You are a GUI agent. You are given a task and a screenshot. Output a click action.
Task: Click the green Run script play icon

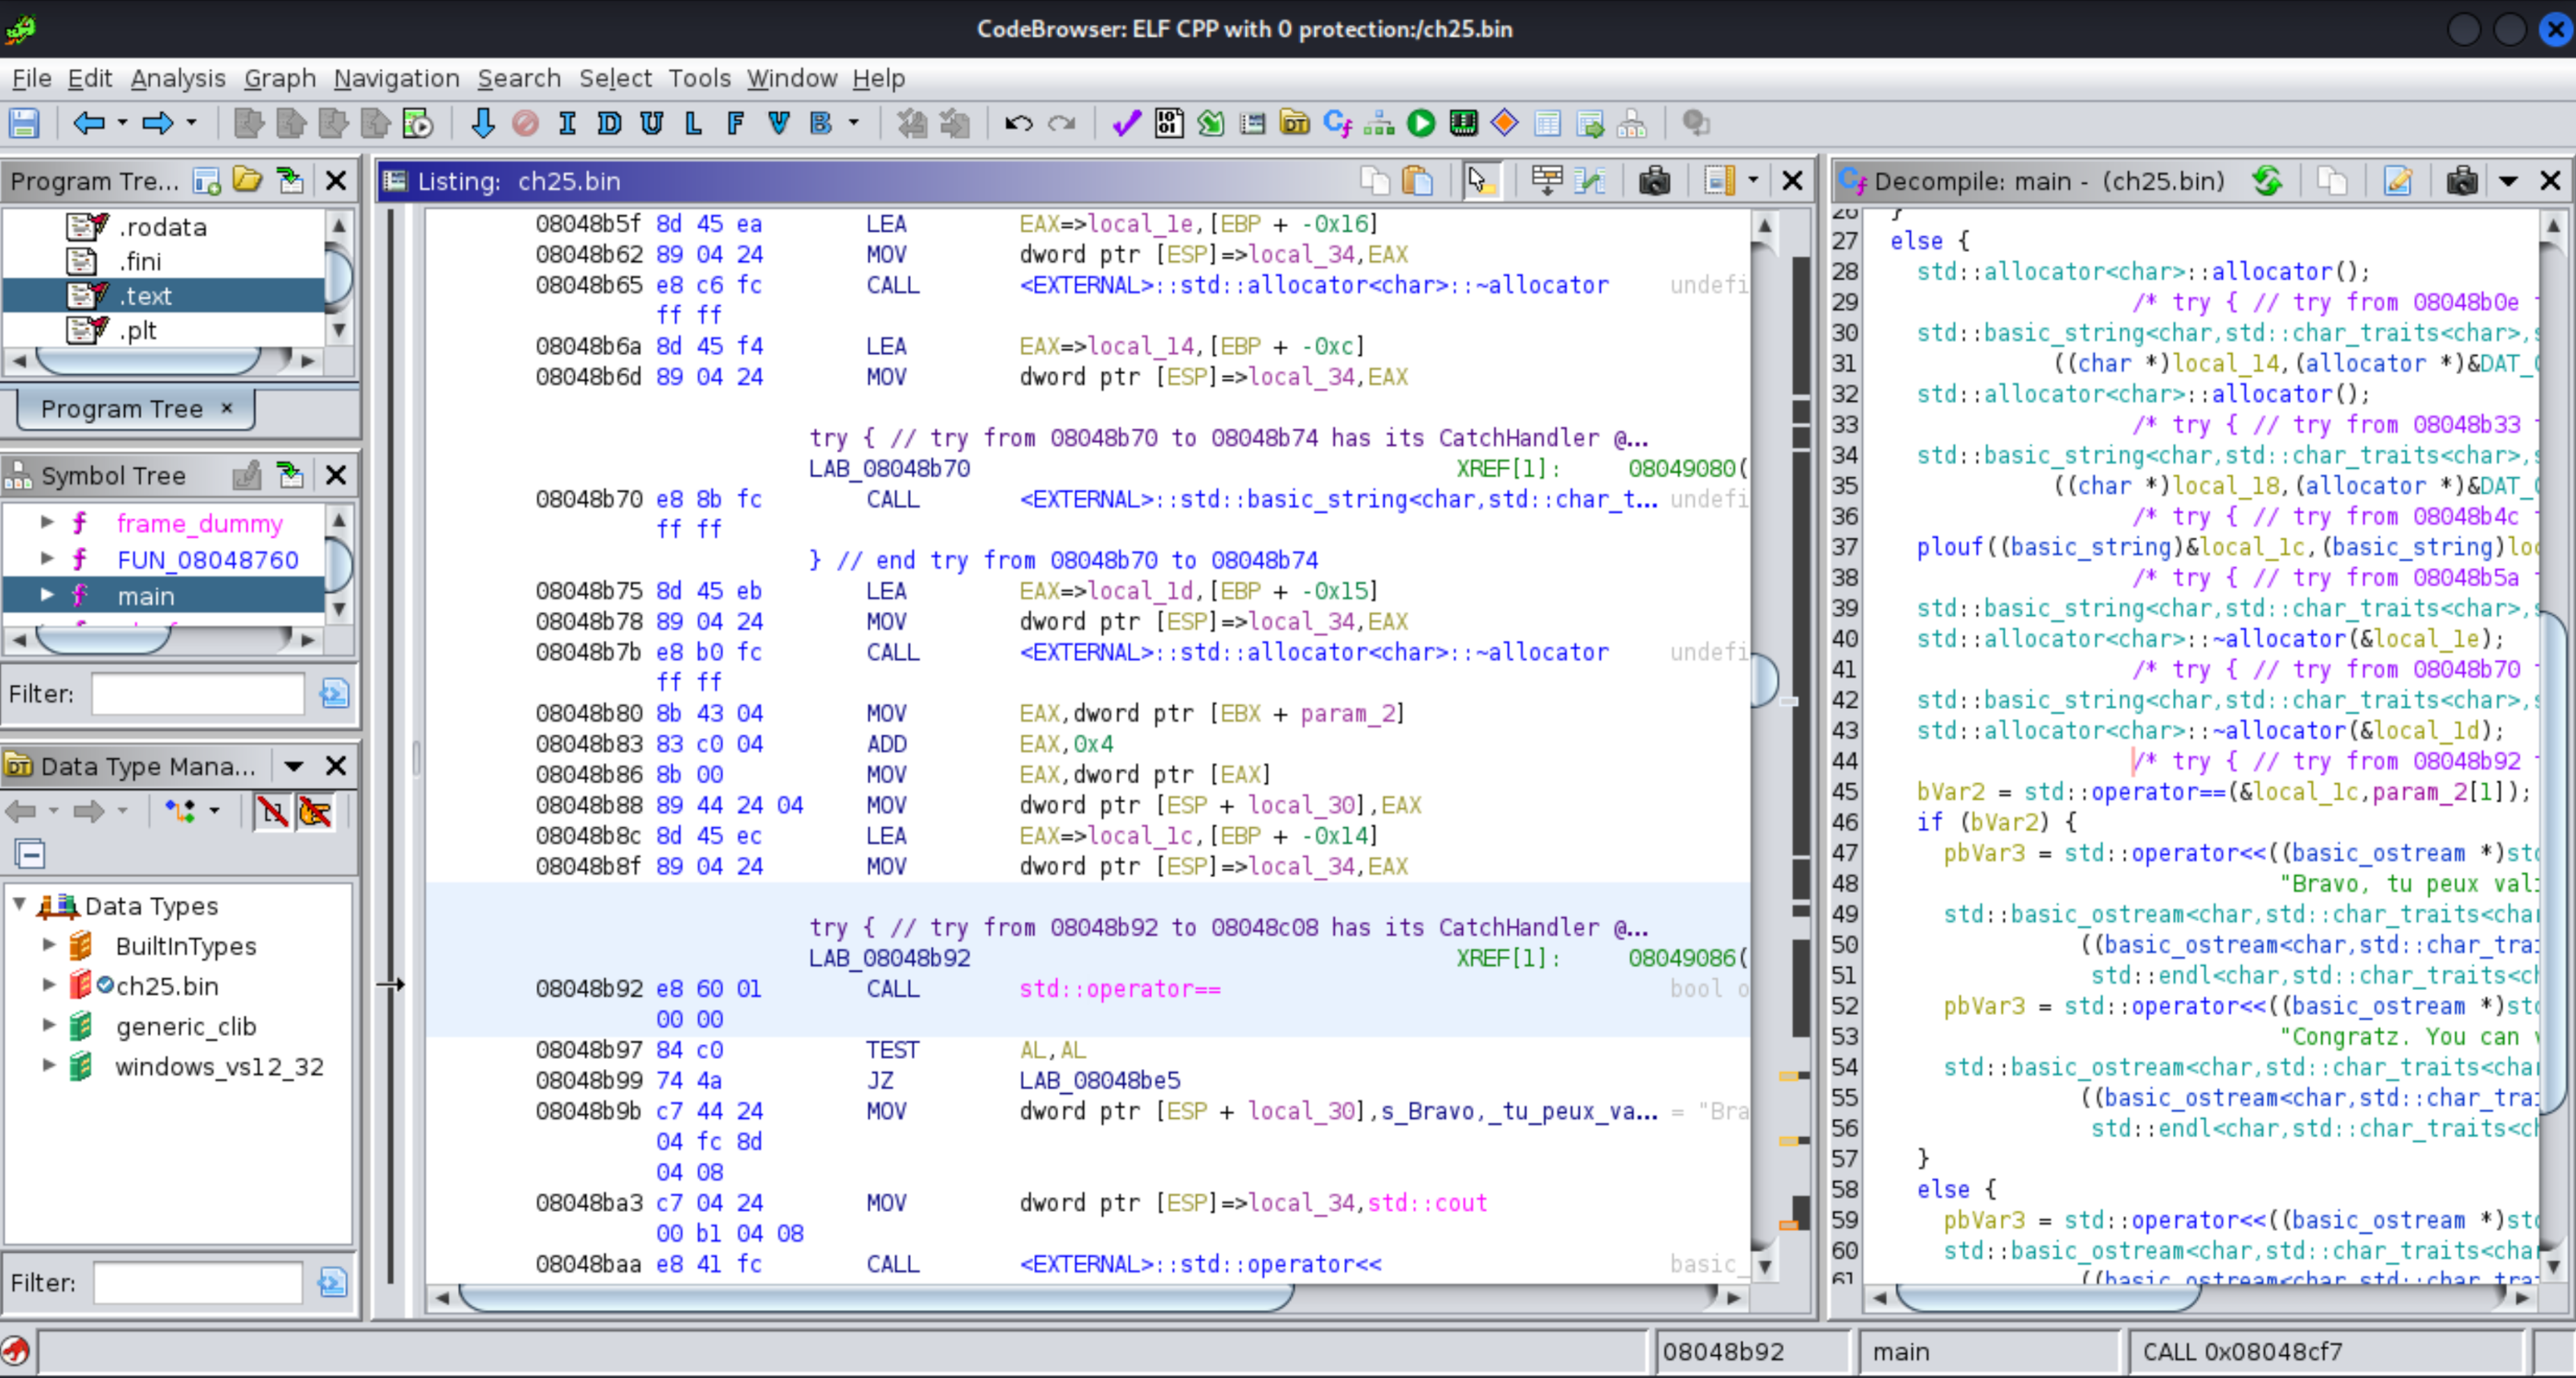coord(1420,123)
